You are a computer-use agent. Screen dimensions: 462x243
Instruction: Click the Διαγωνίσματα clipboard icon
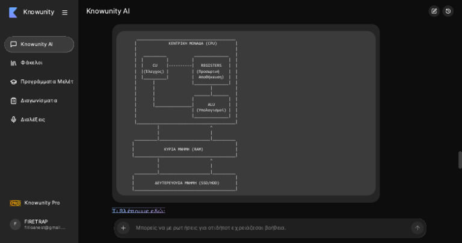13,100
